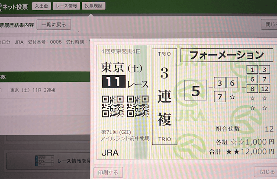Image resolution: width=277 pixels, height=179 pixels.
Task: Click the アイルランド府中牝馬 race name
Action: (x=125, y=138)
